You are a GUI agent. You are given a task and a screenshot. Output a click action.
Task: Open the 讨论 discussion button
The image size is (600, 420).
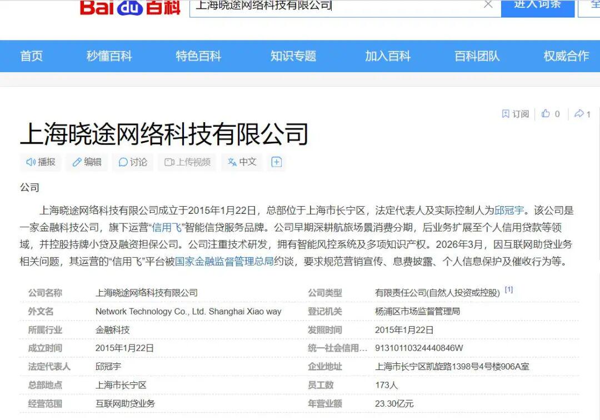(133, 162)
